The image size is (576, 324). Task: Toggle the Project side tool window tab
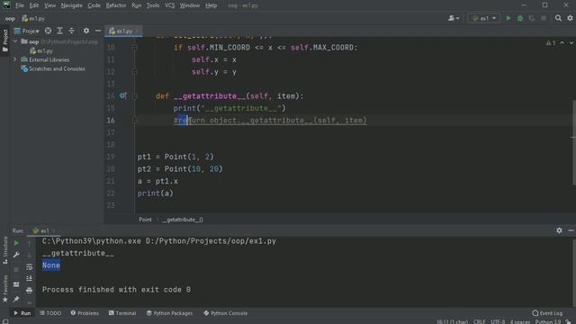pos(5,40)
